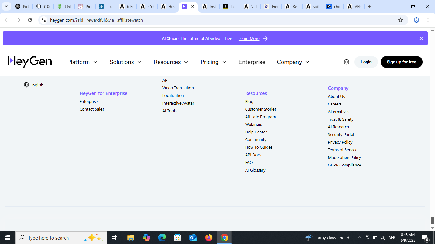The height and width of the screenshot is (244, 435).
Task: Open Task View on taskbar
Action: (115, 238)
